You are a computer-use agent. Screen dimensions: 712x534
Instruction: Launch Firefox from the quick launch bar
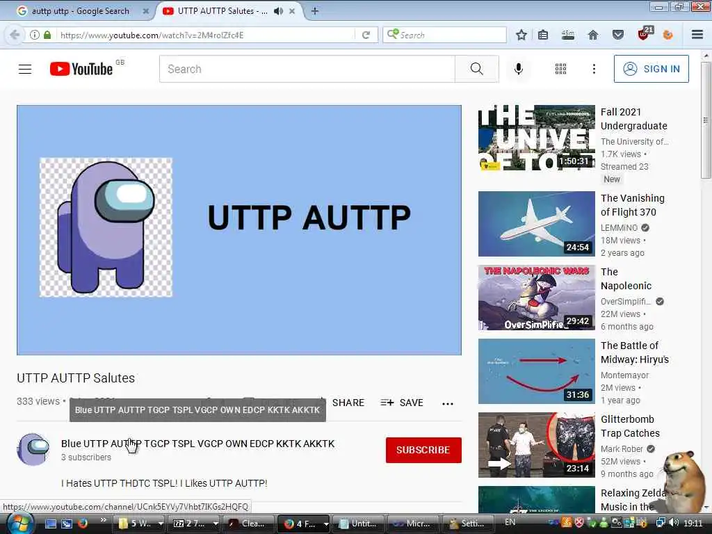82,524
